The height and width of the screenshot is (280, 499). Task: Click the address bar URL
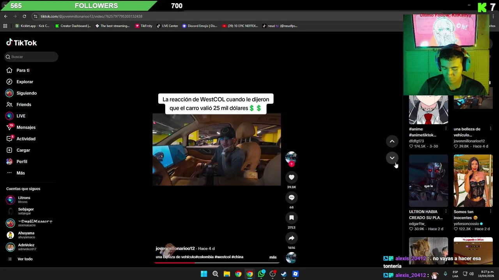tap(91, 16)
